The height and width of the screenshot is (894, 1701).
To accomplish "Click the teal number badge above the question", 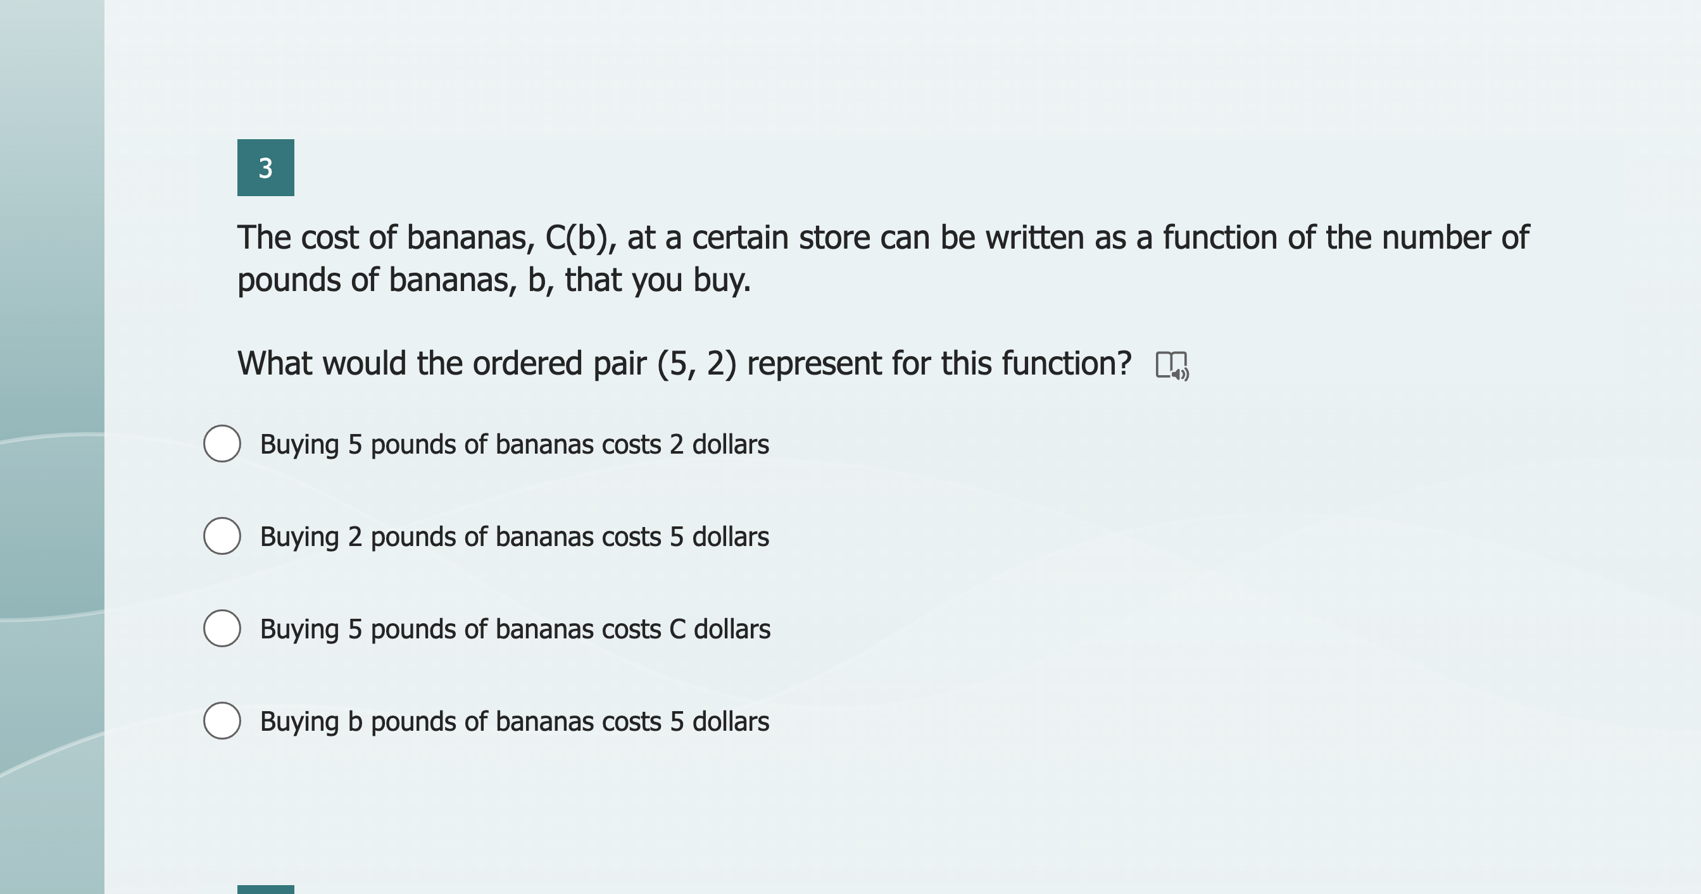I will [265, 168].
